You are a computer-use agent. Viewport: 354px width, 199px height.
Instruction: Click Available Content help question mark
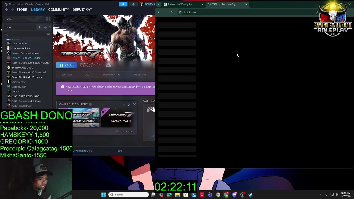[x=90, y=104]
